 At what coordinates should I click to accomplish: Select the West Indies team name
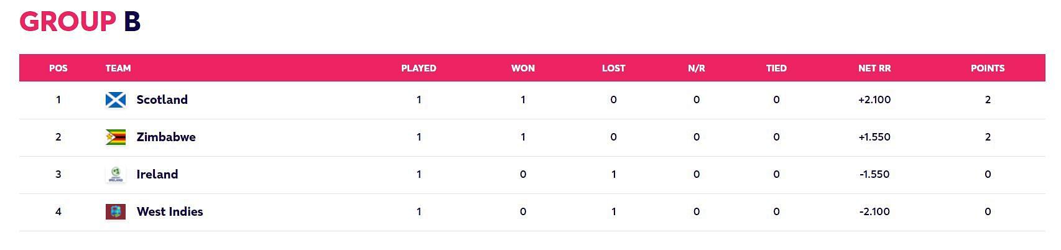(170, 211)
